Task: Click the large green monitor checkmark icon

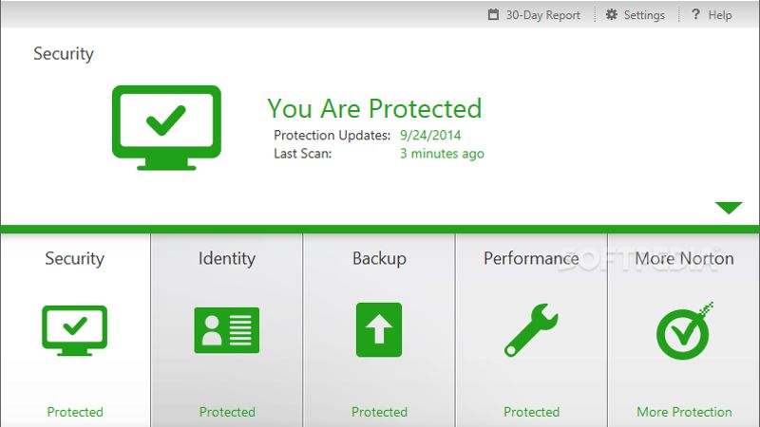Action: pos(166,128)
